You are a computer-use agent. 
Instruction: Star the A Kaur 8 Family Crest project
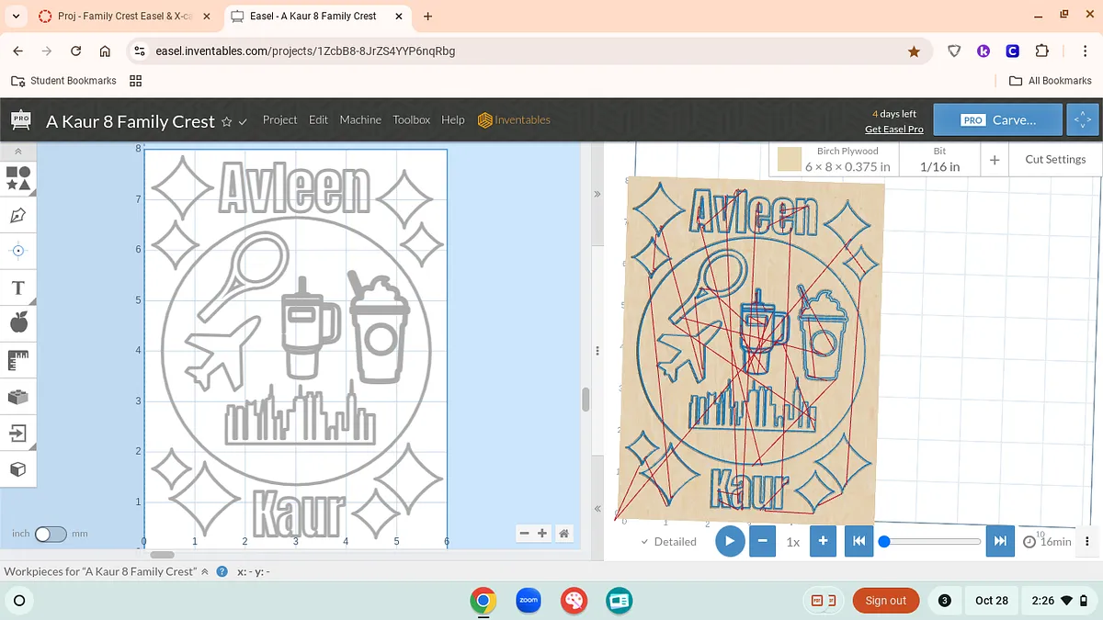click(x=226, y=121)
